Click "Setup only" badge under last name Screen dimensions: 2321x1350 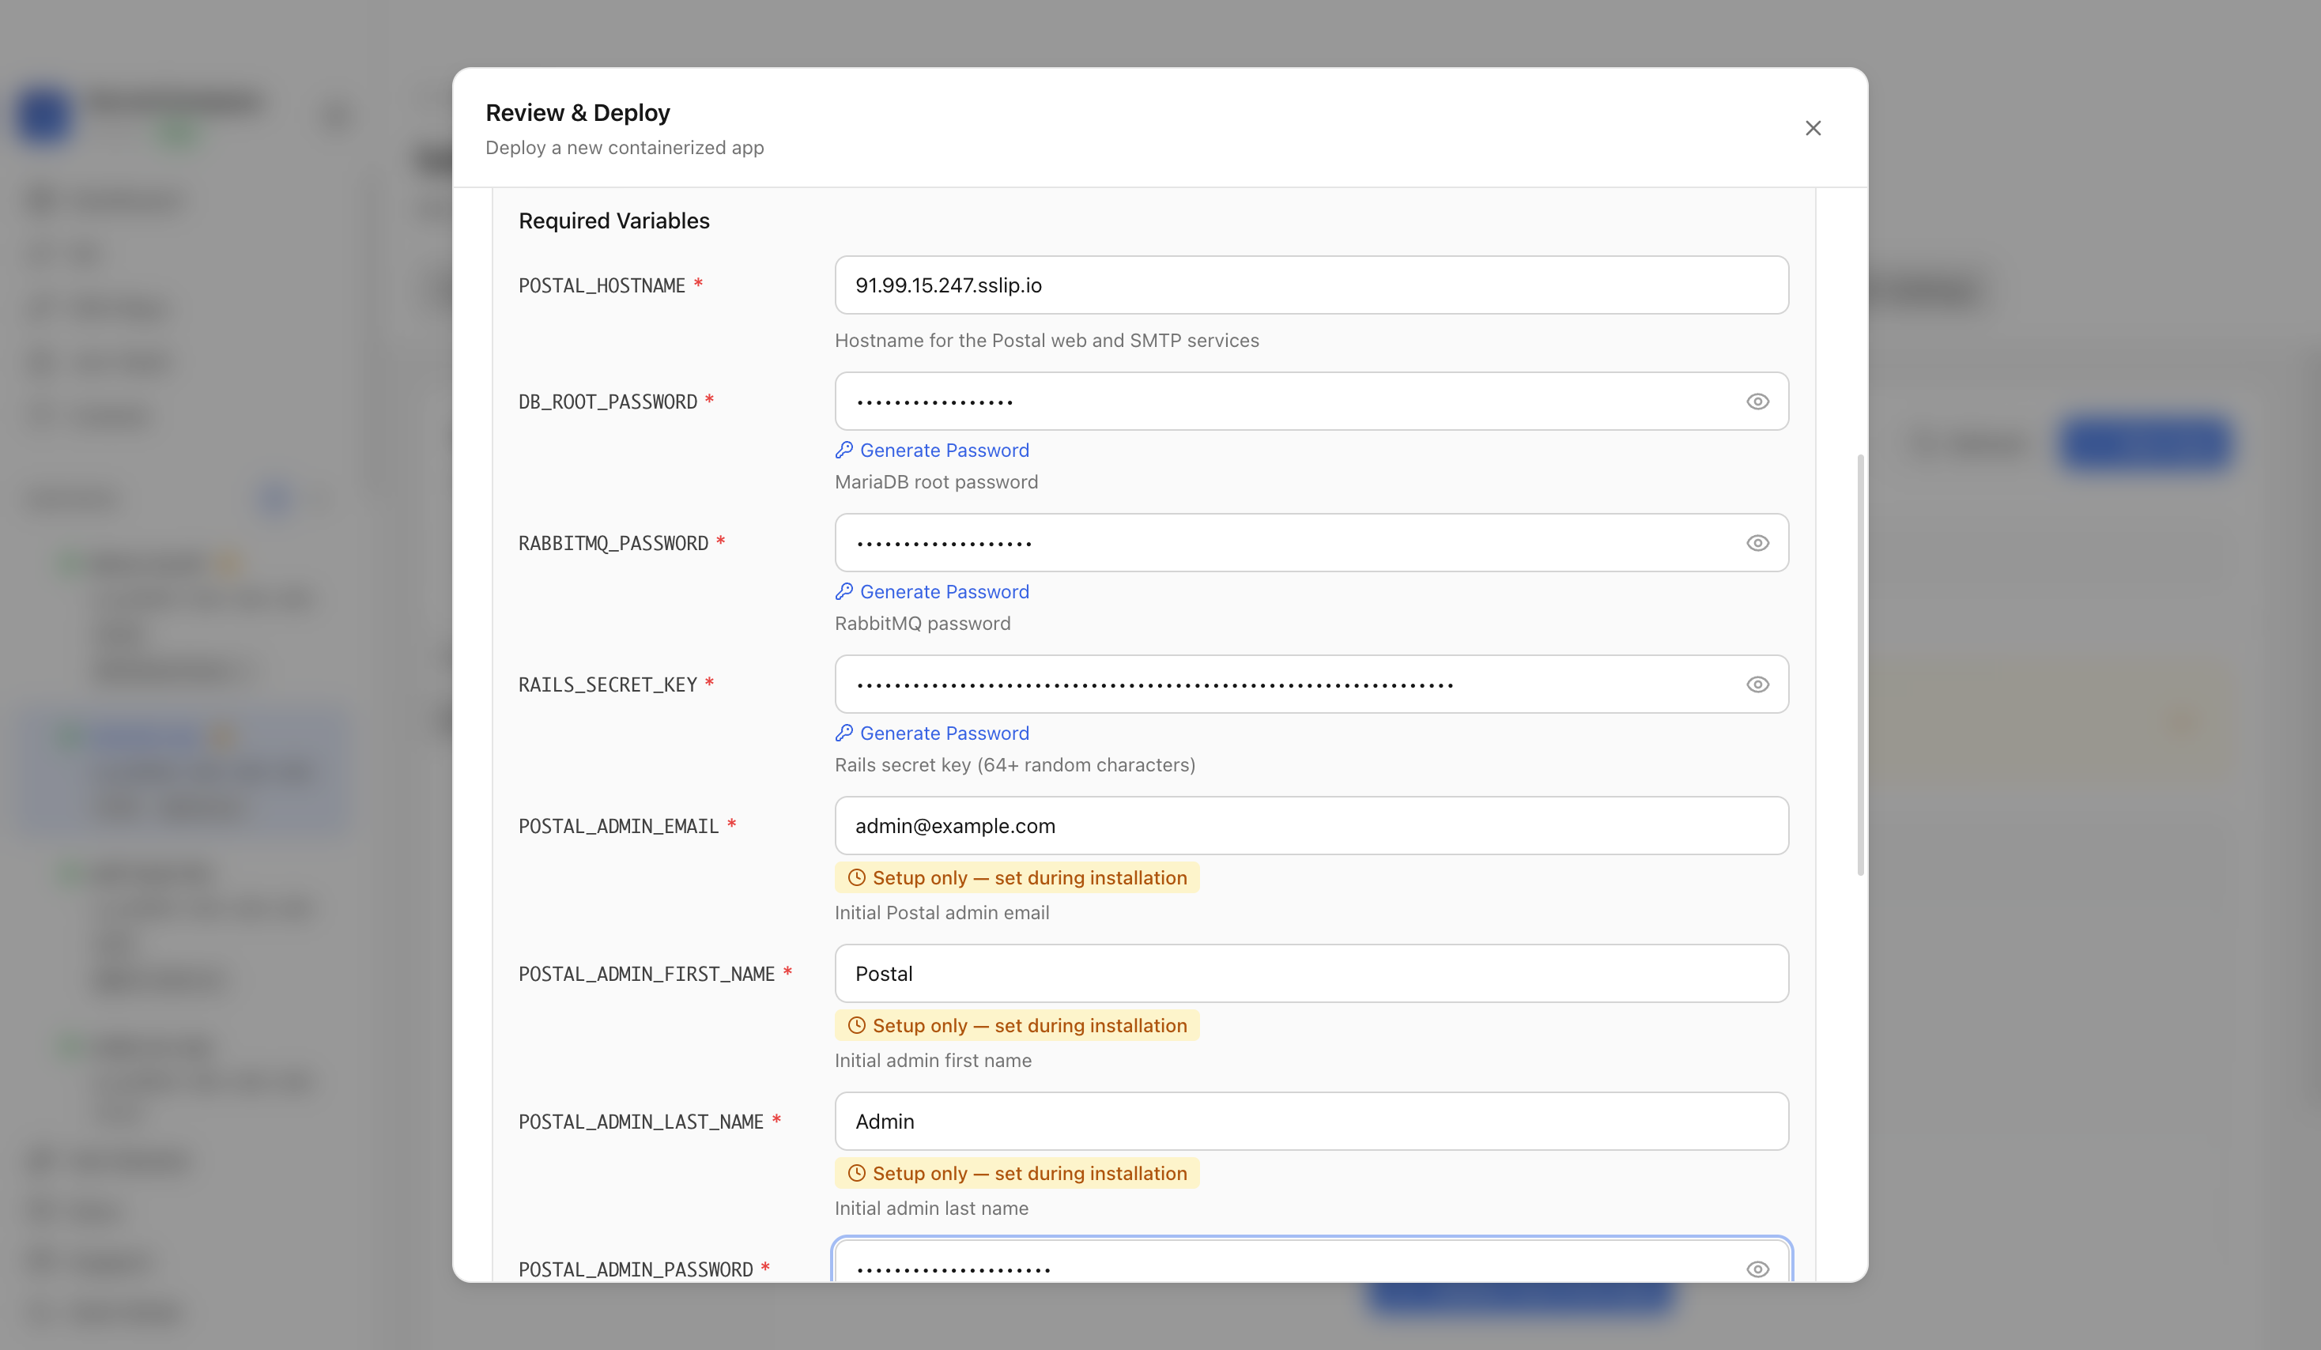[x=1017, y=1173]
